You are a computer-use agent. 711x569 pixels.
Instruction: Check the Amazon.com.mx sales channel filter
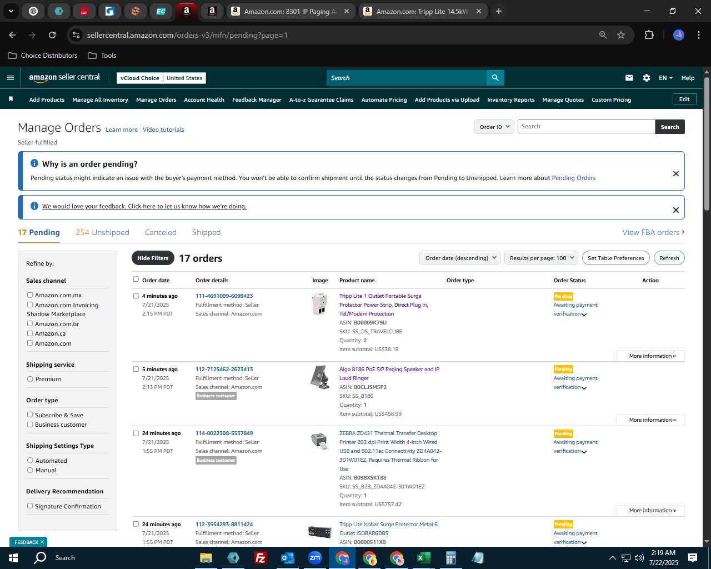click(x=30, y=295)
